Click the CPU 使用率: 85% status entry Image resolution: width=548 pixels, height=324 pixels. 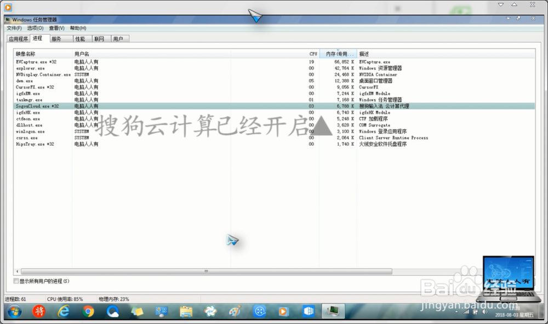65,299
